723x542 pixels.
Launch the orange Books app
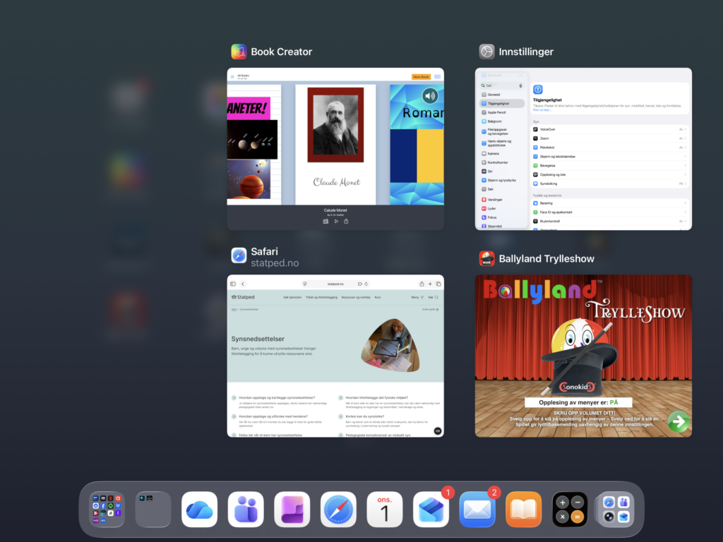pyautogui.click(x=523, y=510)
